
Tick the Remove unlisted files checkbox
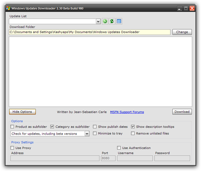click(133, 133)
